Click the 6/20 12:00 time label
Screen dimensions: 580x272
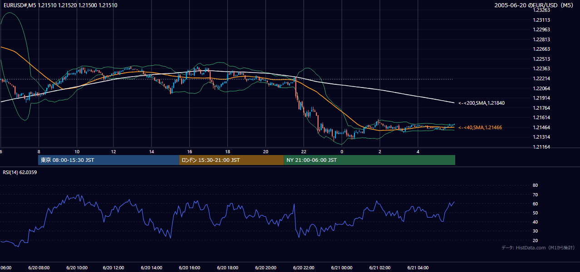(x=114, y=268)
